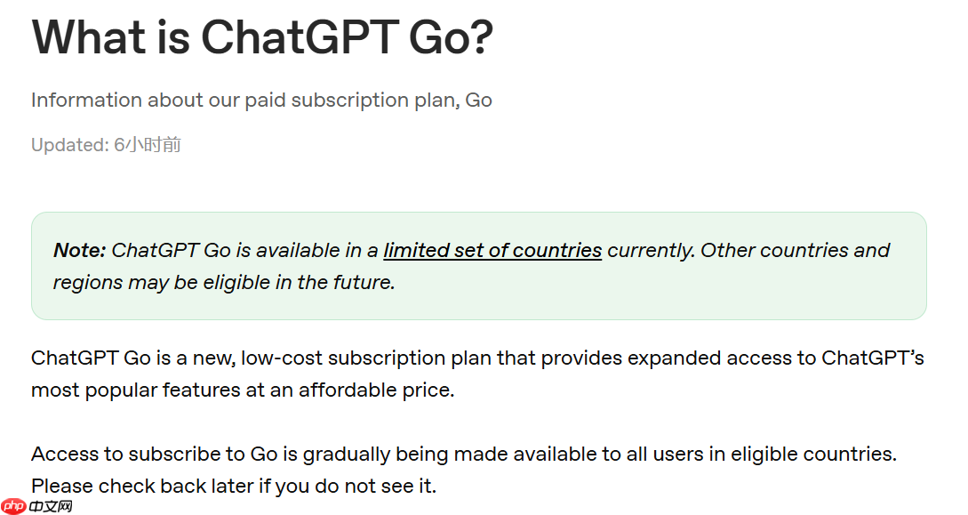Image resolution: width=968 pixels, height=515 pixels.
Task: Click the "6小时前" timestamp
Action: [x=148, y=145]
